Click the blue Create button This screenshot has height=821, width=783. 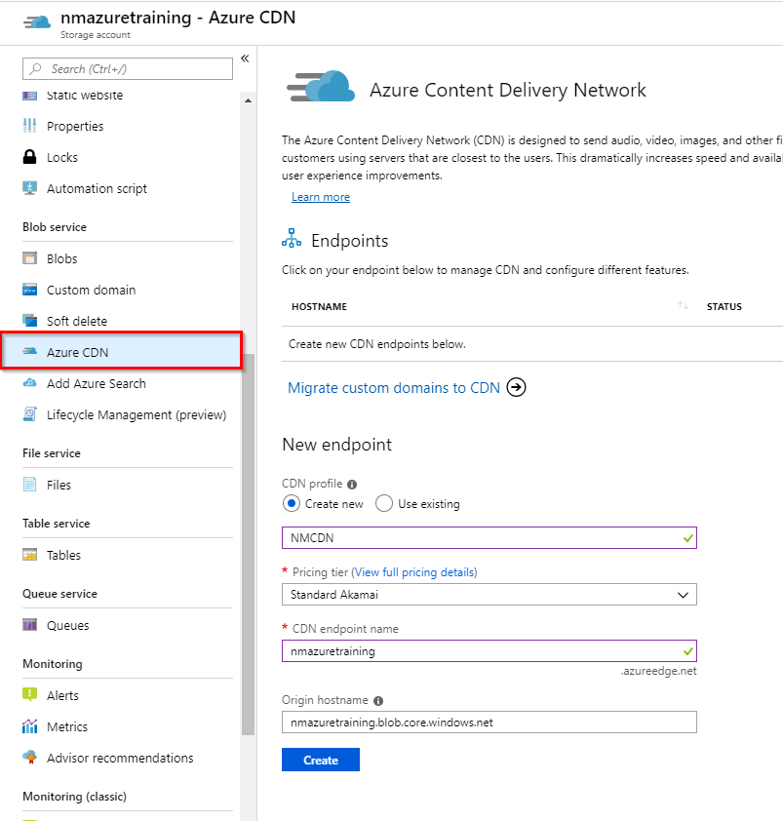click(x=320, y=760)
